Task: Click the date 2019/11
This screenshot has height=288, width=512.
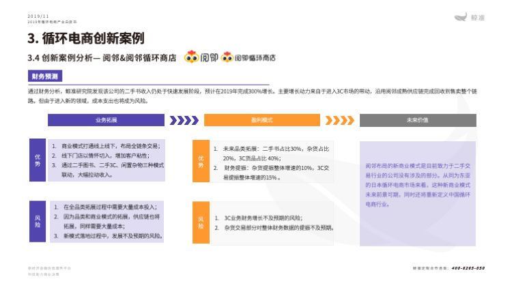Action: point(38,16)
